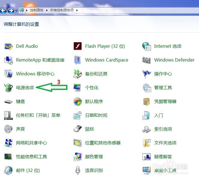Open the 索引选项 magnifier icon

146,129
